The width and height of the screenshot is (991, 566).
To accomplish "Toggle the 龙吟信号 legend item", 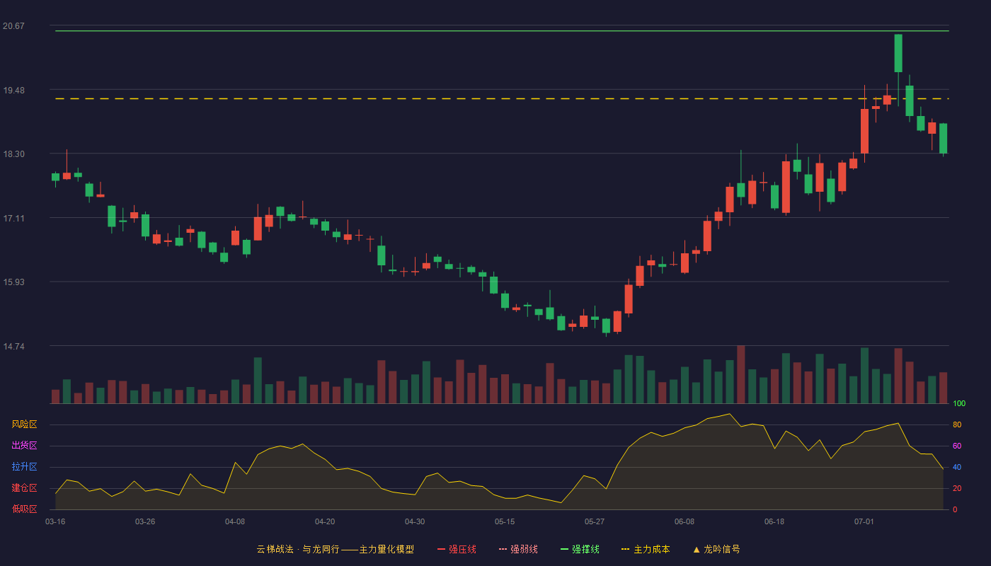I will point(716,549).
